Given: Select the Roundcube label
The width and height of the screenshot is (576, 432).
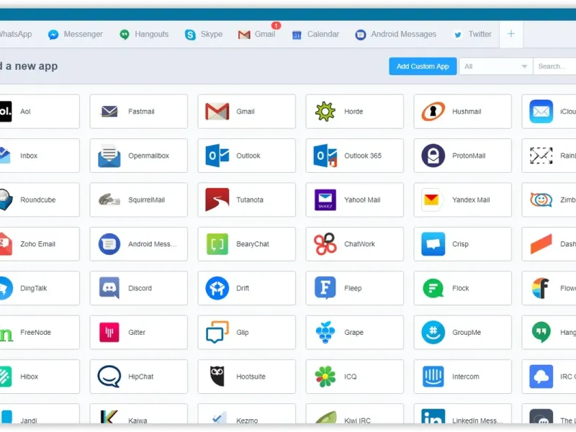Looking at the screenshot, I should [x=38, y=200].
